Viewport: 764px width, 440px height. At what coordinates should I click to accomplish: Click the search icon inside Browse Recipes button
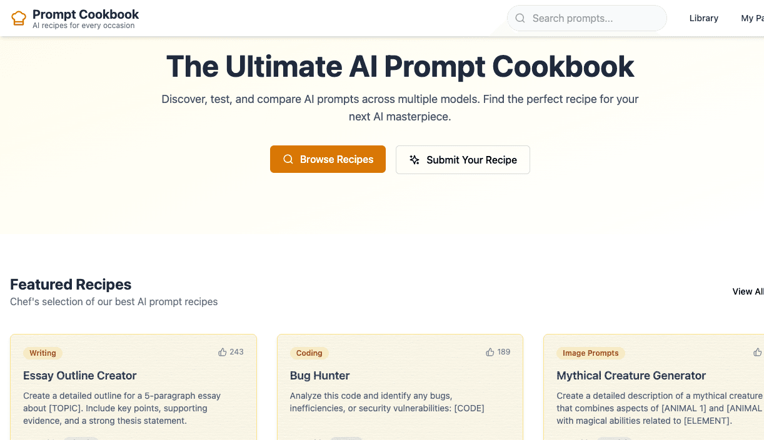click(288, 159)
